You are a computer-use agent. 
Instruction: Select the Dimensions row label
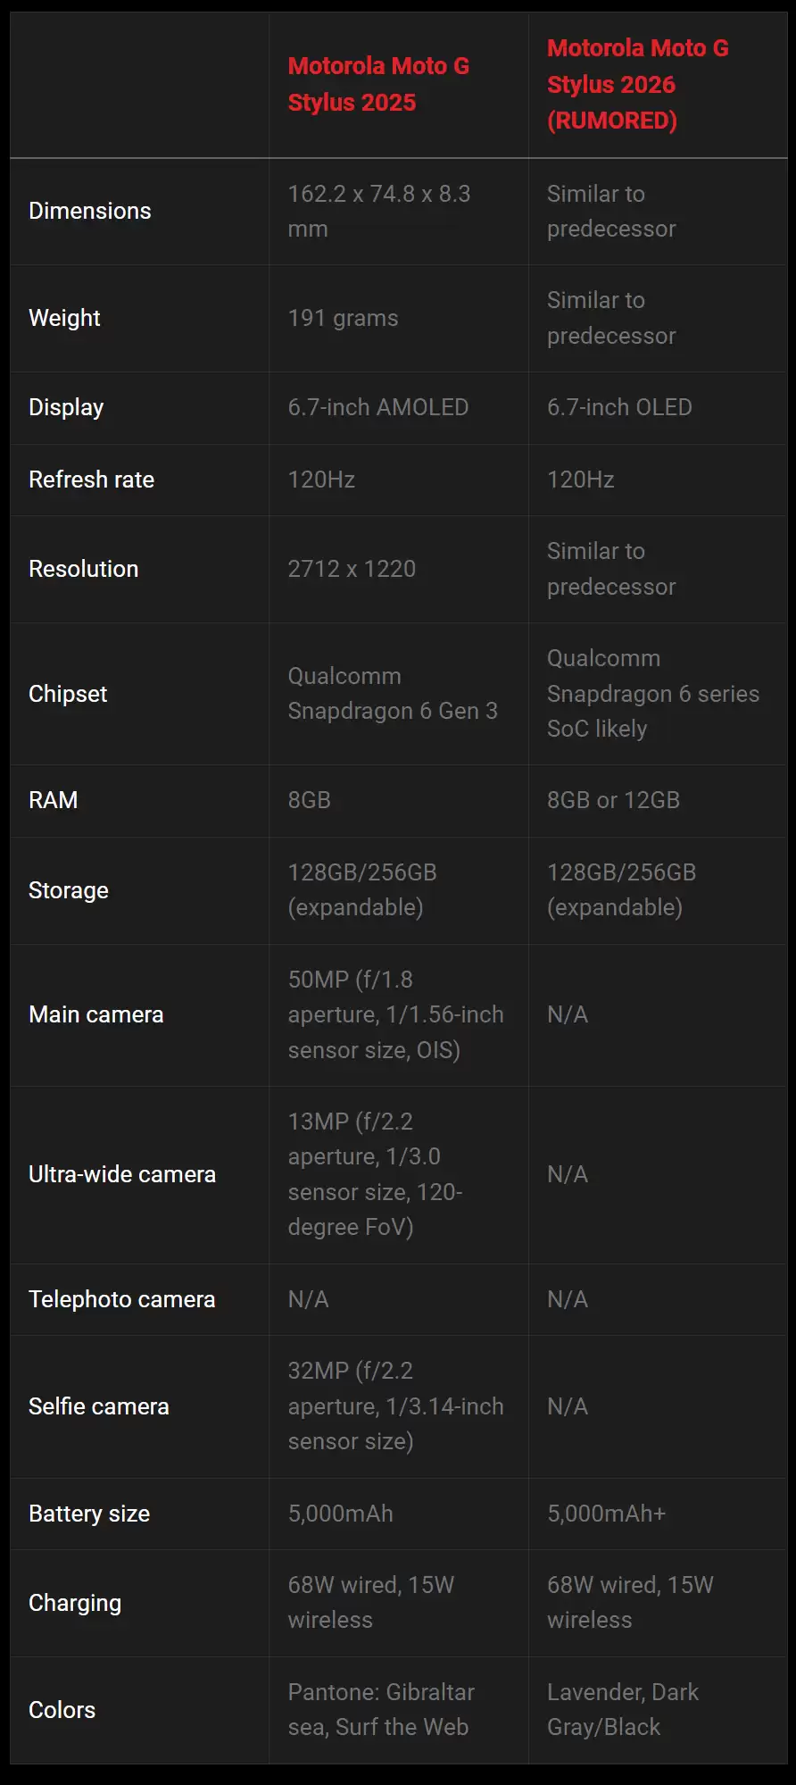click(x=90, y=211)
